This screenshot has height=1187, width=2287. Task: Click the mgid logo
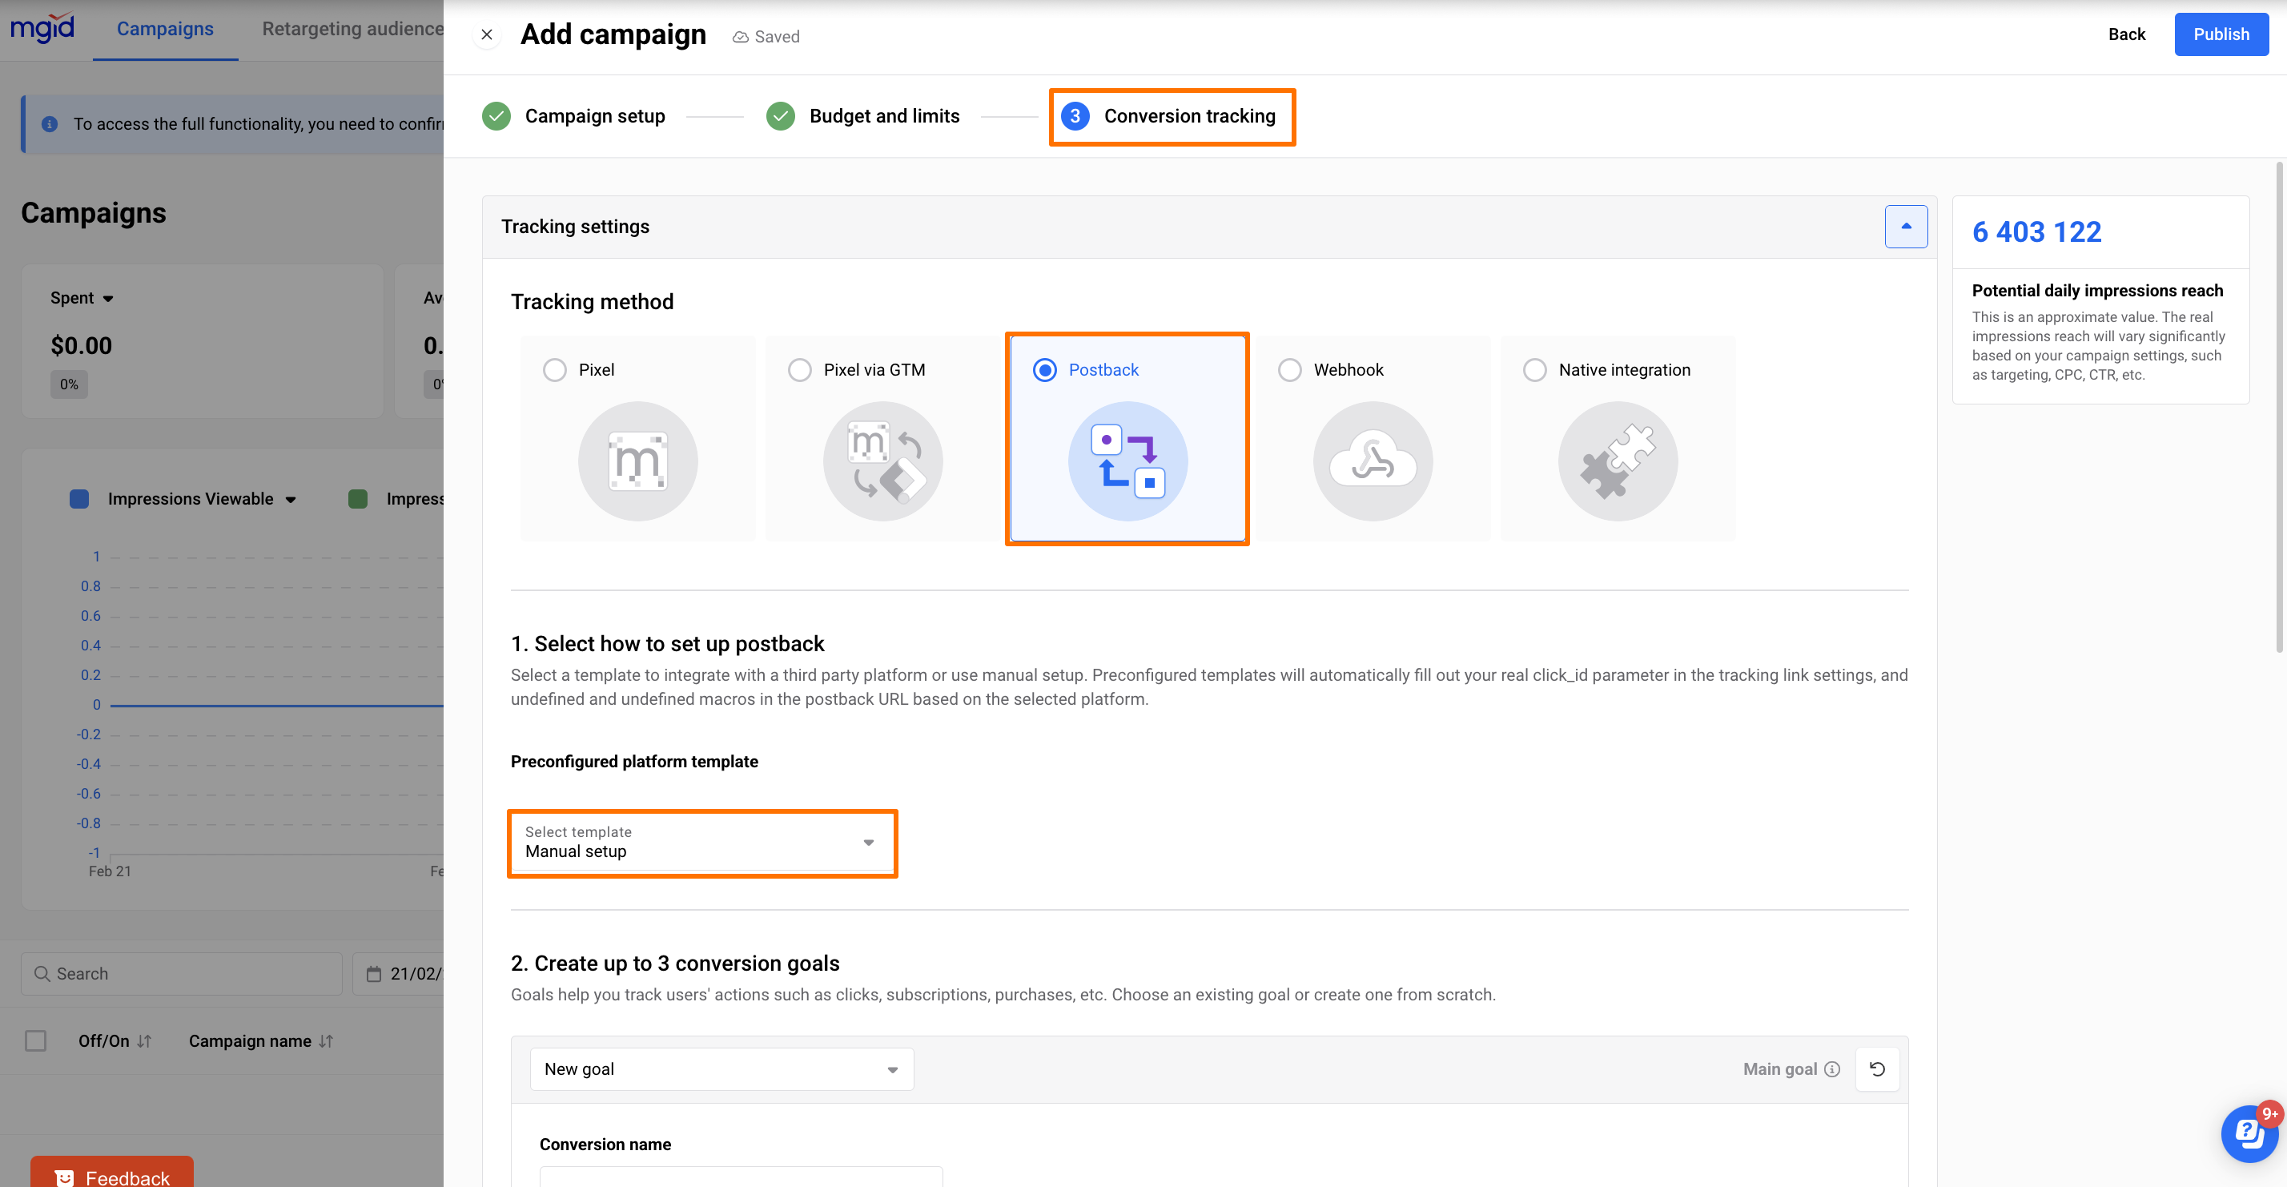click(x=42, y=28)
